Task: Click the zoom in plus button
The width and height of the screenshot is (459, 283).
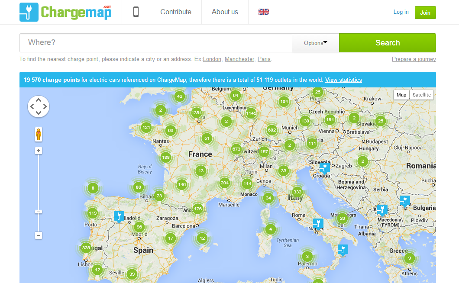Action: point(39,151)
